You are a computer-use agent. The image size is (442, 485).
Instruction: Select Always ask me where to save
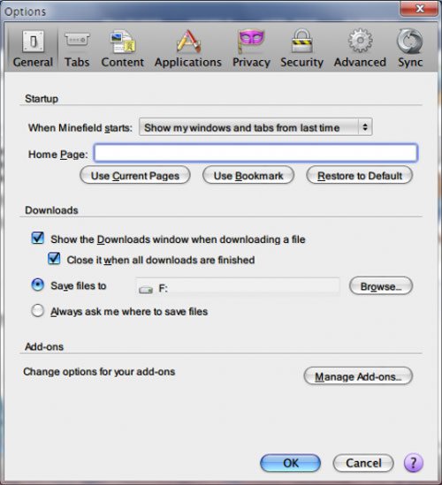38,311
